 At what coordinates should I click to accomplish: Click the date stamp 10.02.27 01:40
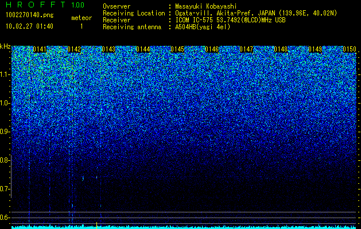tap(29, 26)
